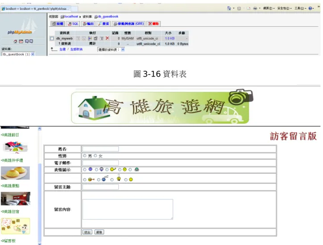
Task: Click the browser help question mark icon
Action: click(310, 8)
